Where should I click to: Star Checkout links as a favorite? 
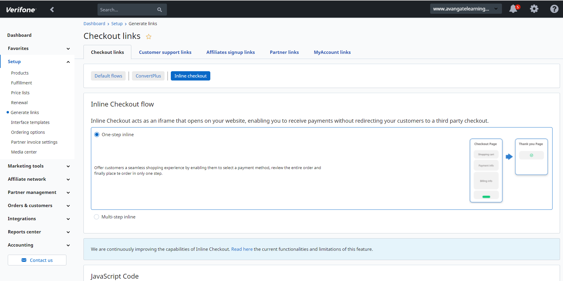pos(149,37)
